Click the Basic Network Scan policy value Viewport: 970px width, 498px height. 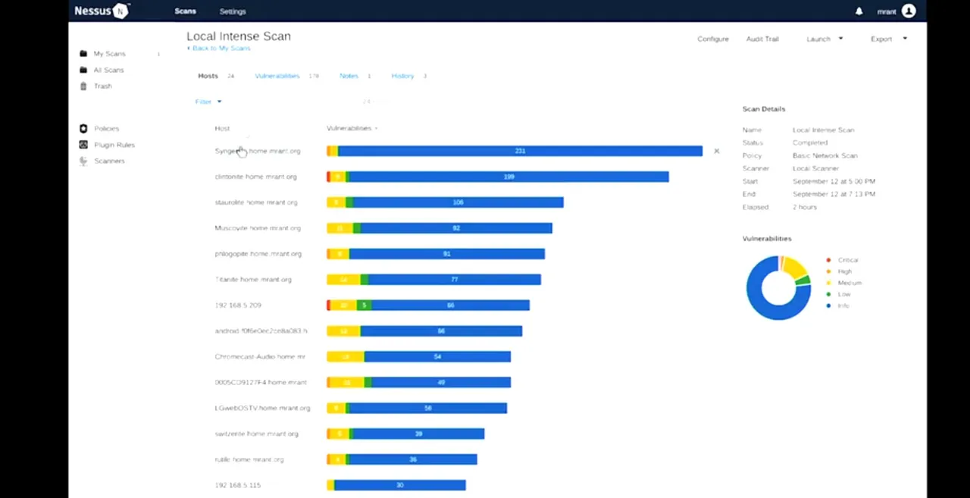(x=825, y=155)
